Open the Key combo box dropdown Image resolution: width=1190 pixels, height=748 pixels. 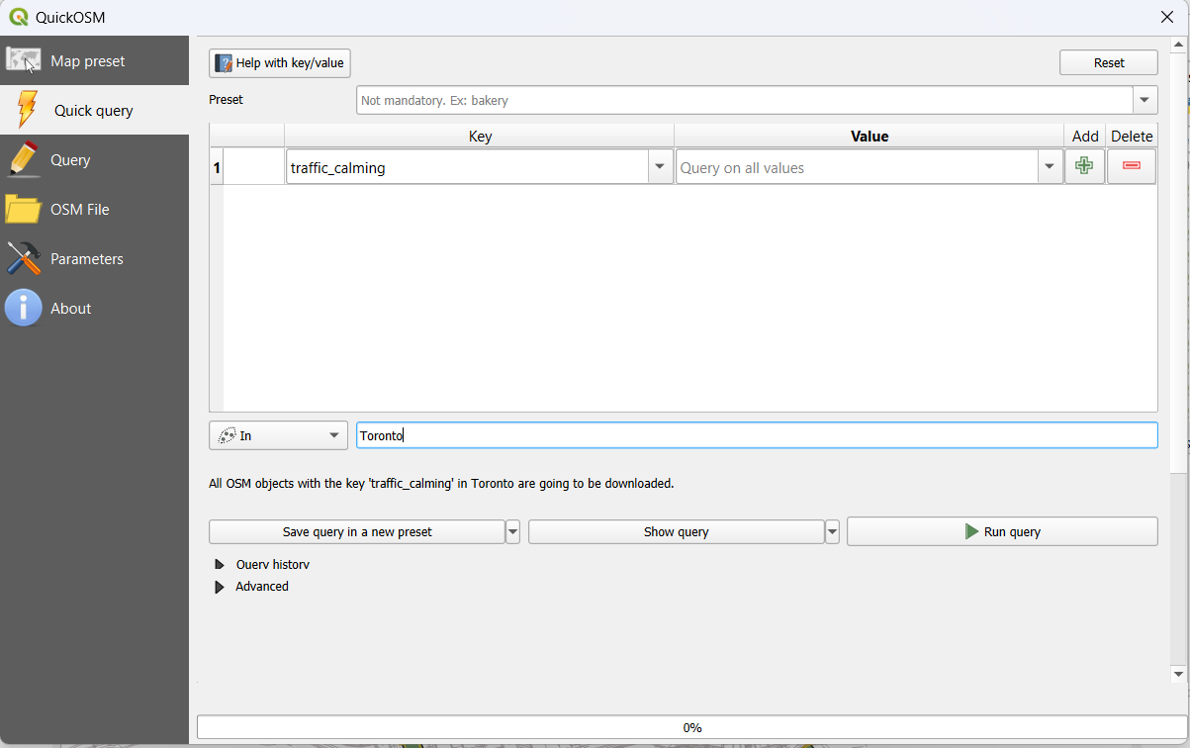660,167
